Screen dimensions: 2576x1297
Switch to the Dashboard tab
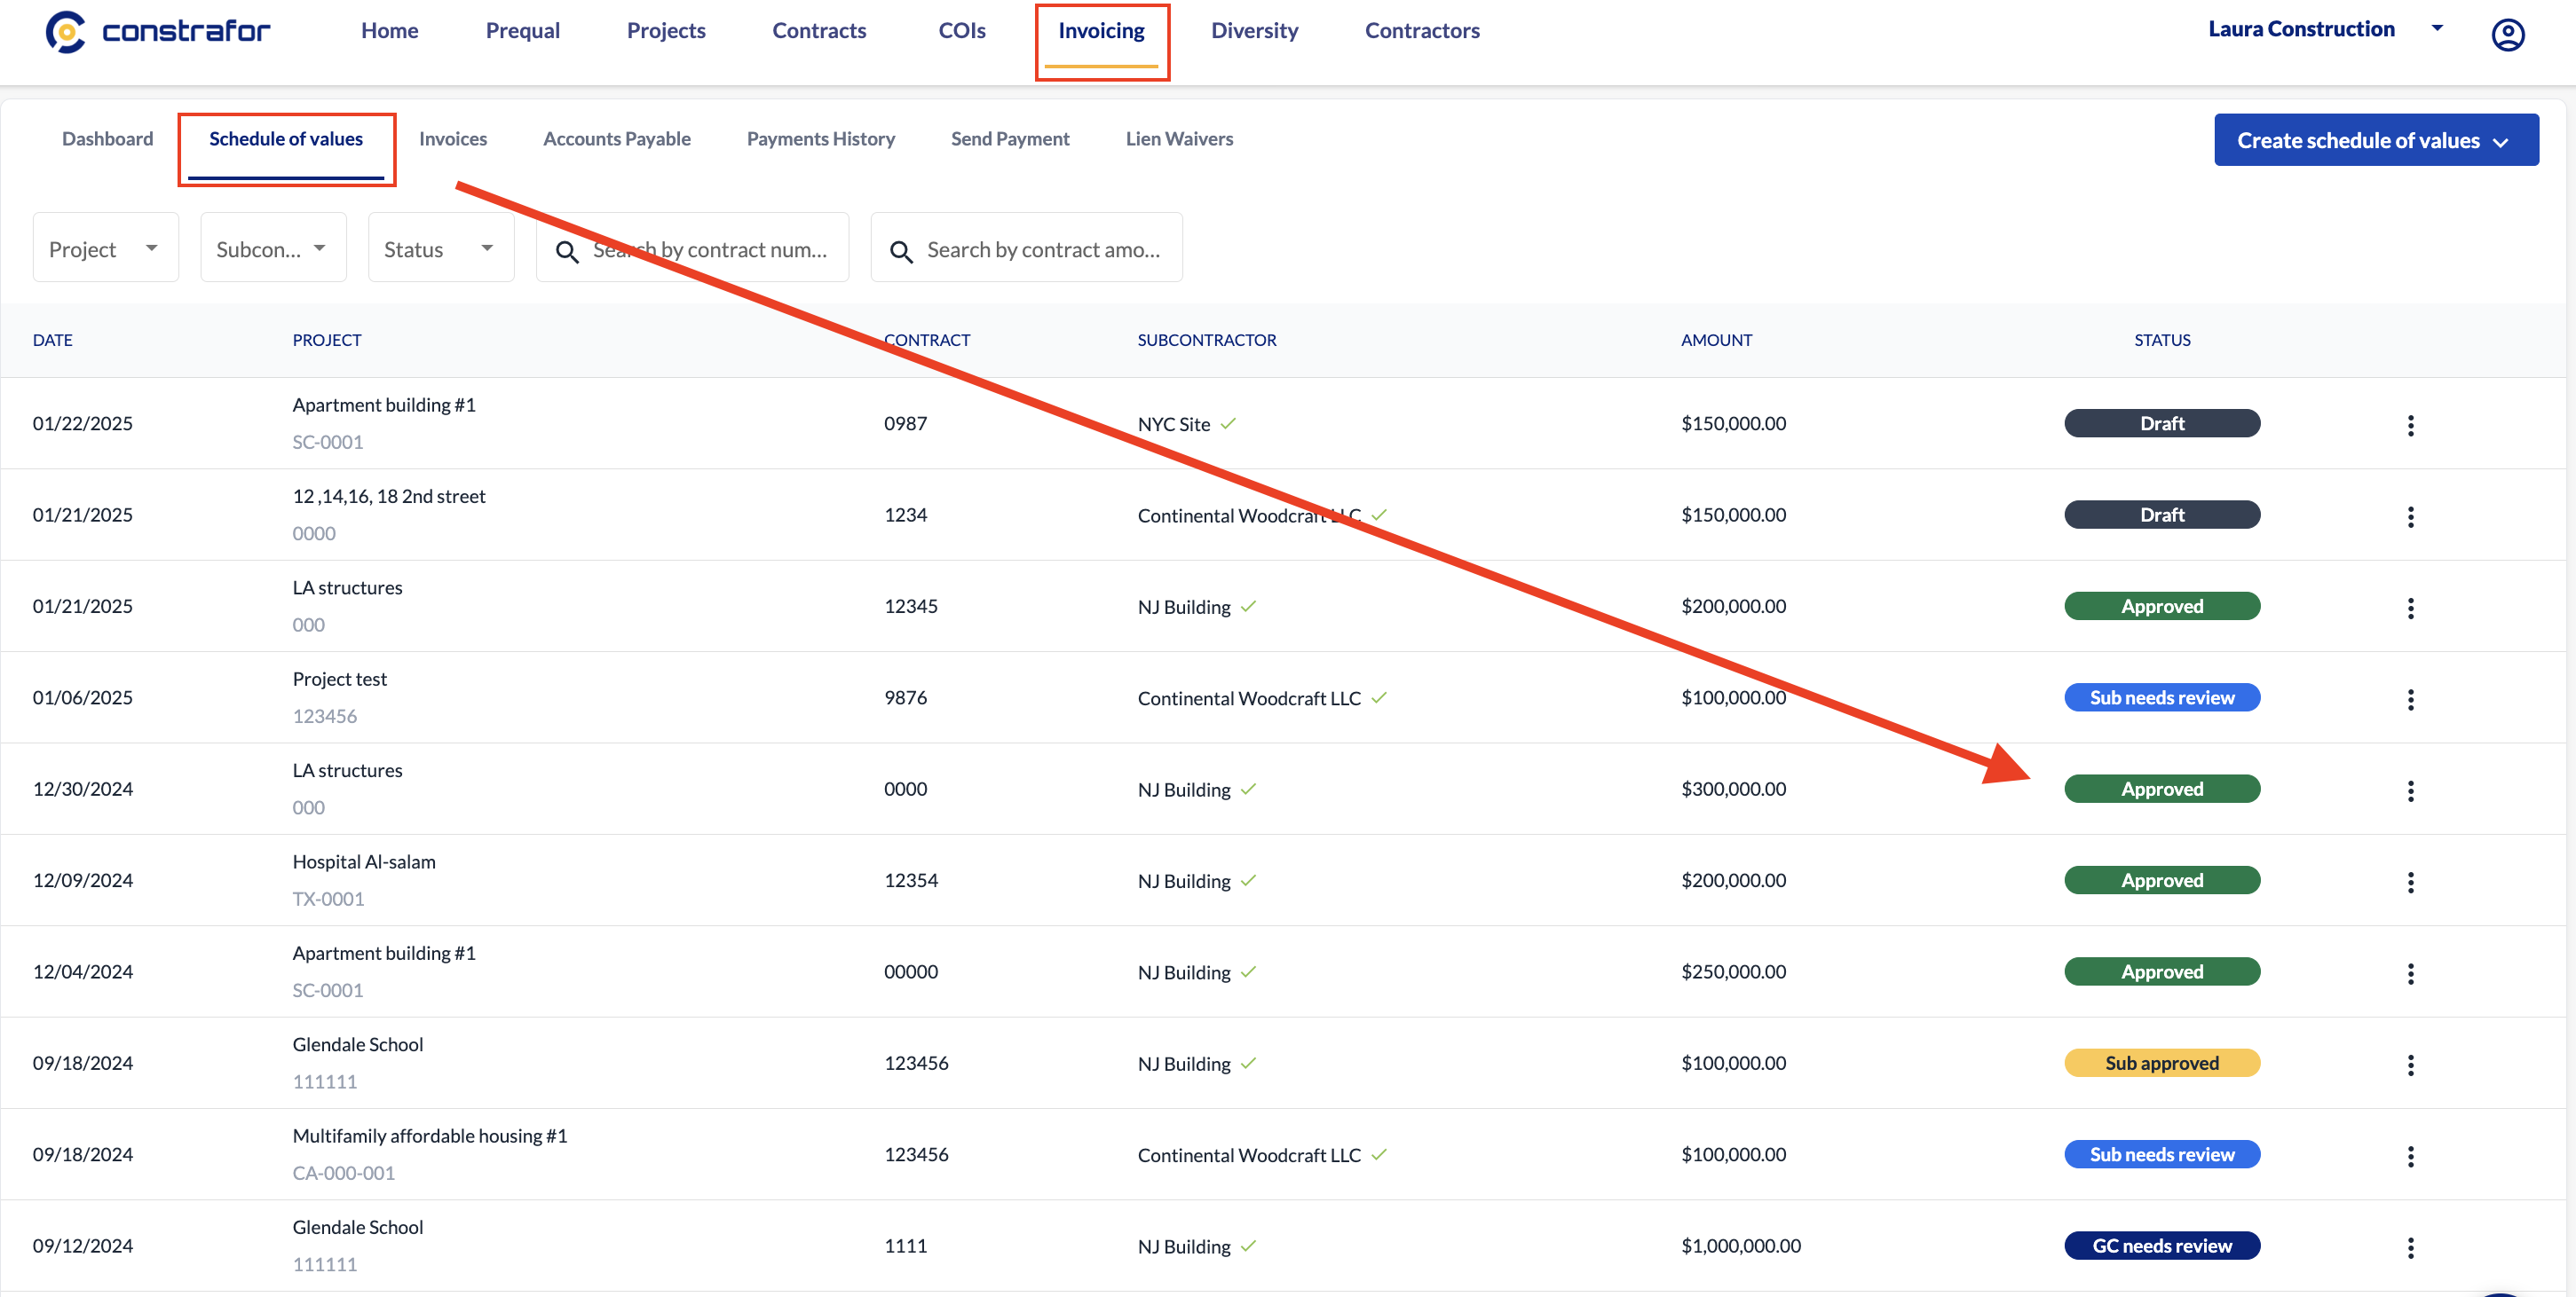[x=107, y=139]
